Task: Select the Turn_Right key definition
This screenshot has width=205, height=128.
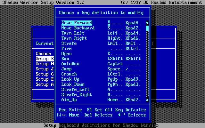Action: click(74, 38)
